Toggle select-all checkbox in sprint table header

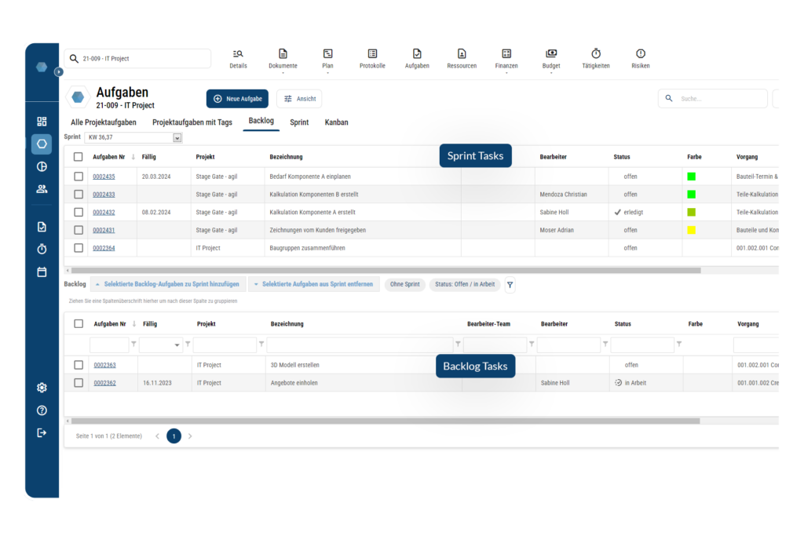coord(79,157)
